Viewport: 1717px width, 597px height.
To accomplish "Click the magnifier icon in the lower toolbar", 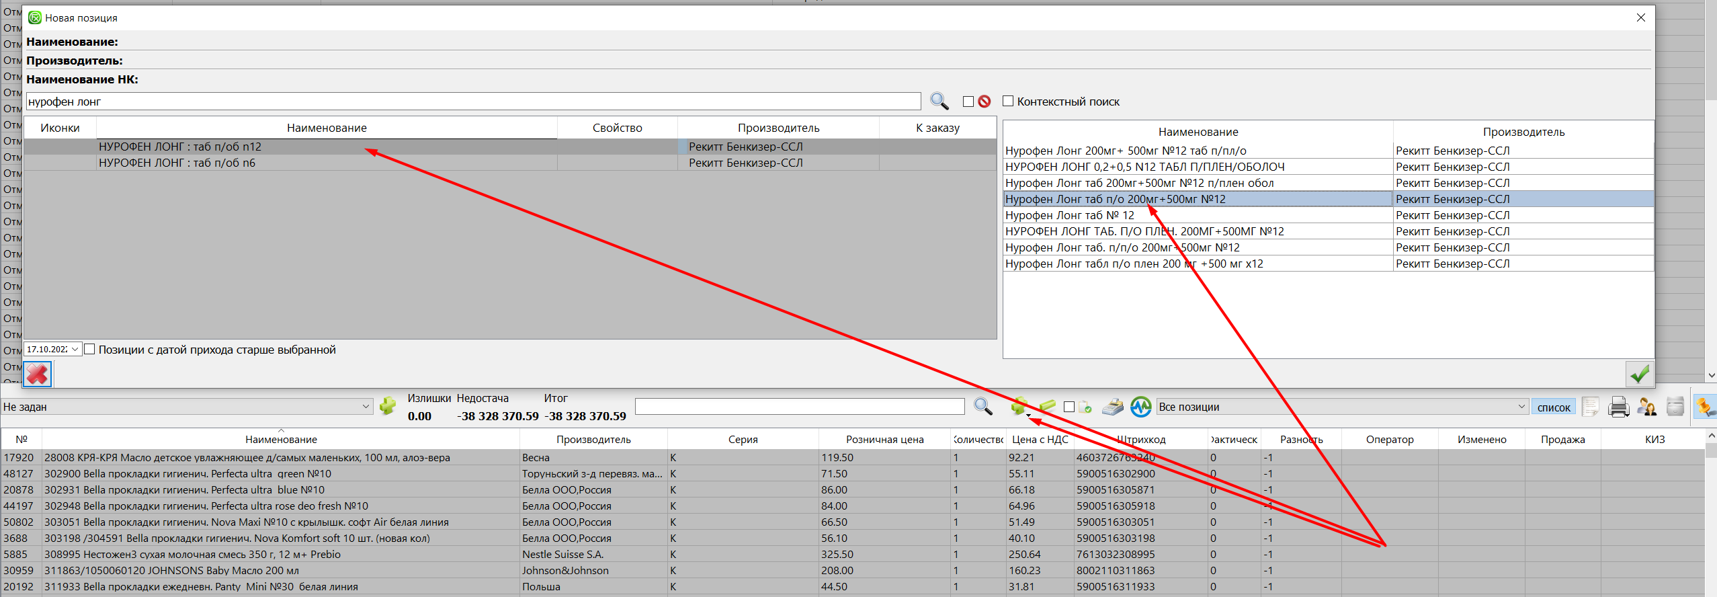I will tap(983, 406).
